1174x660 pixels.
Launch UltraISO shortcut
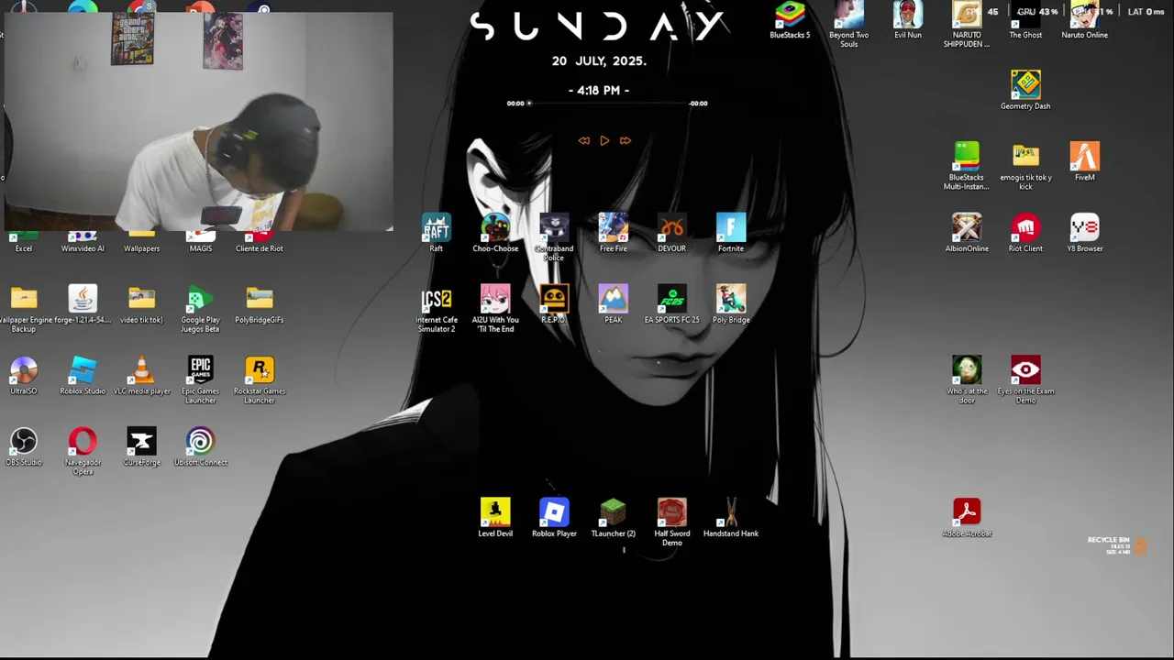pos(24,374)
